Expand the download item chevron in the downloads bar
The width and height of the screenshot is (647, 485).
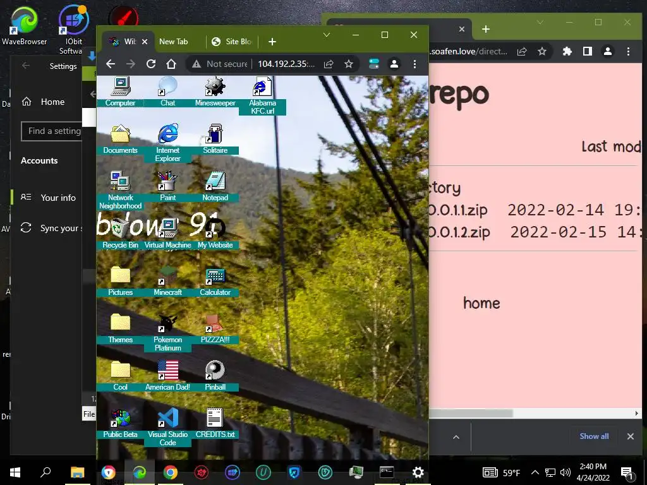tap(456, 437)
